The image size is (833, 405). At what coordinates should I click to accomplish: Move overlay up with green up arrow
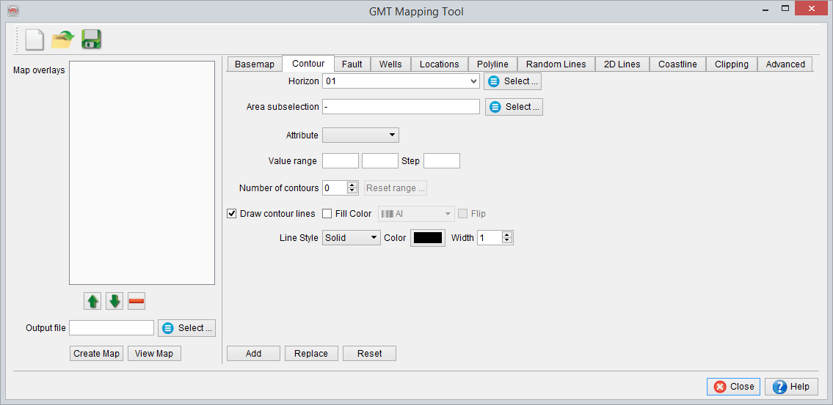pos(93,301)
